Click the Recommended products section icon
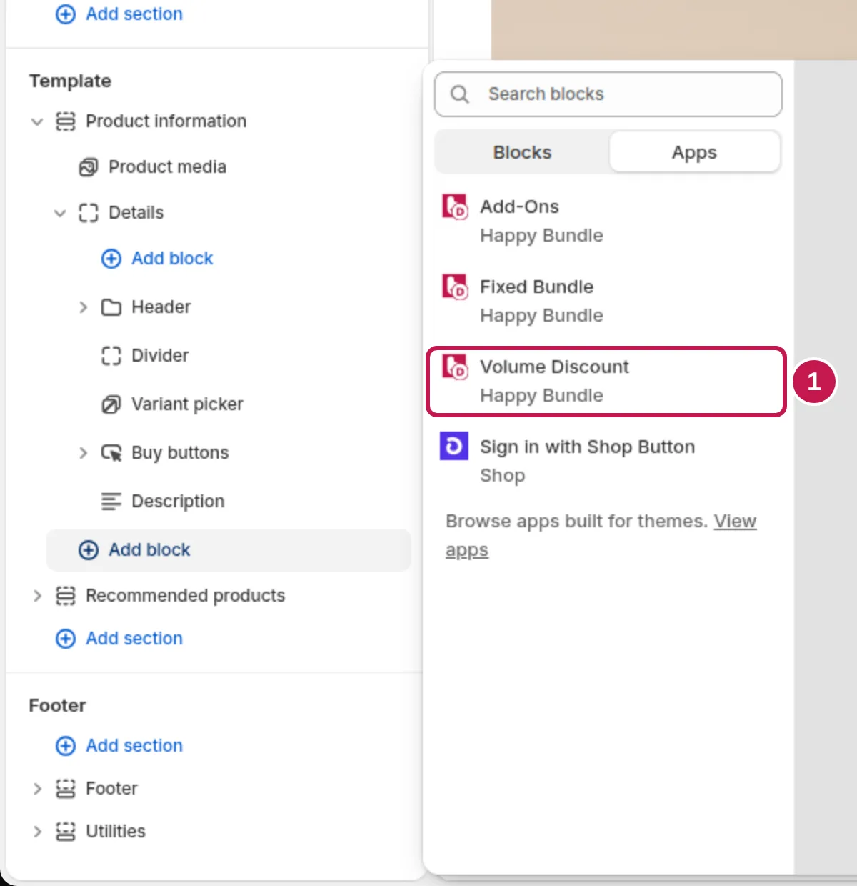Viewport: 857px width, 886px height. (65, 596)
